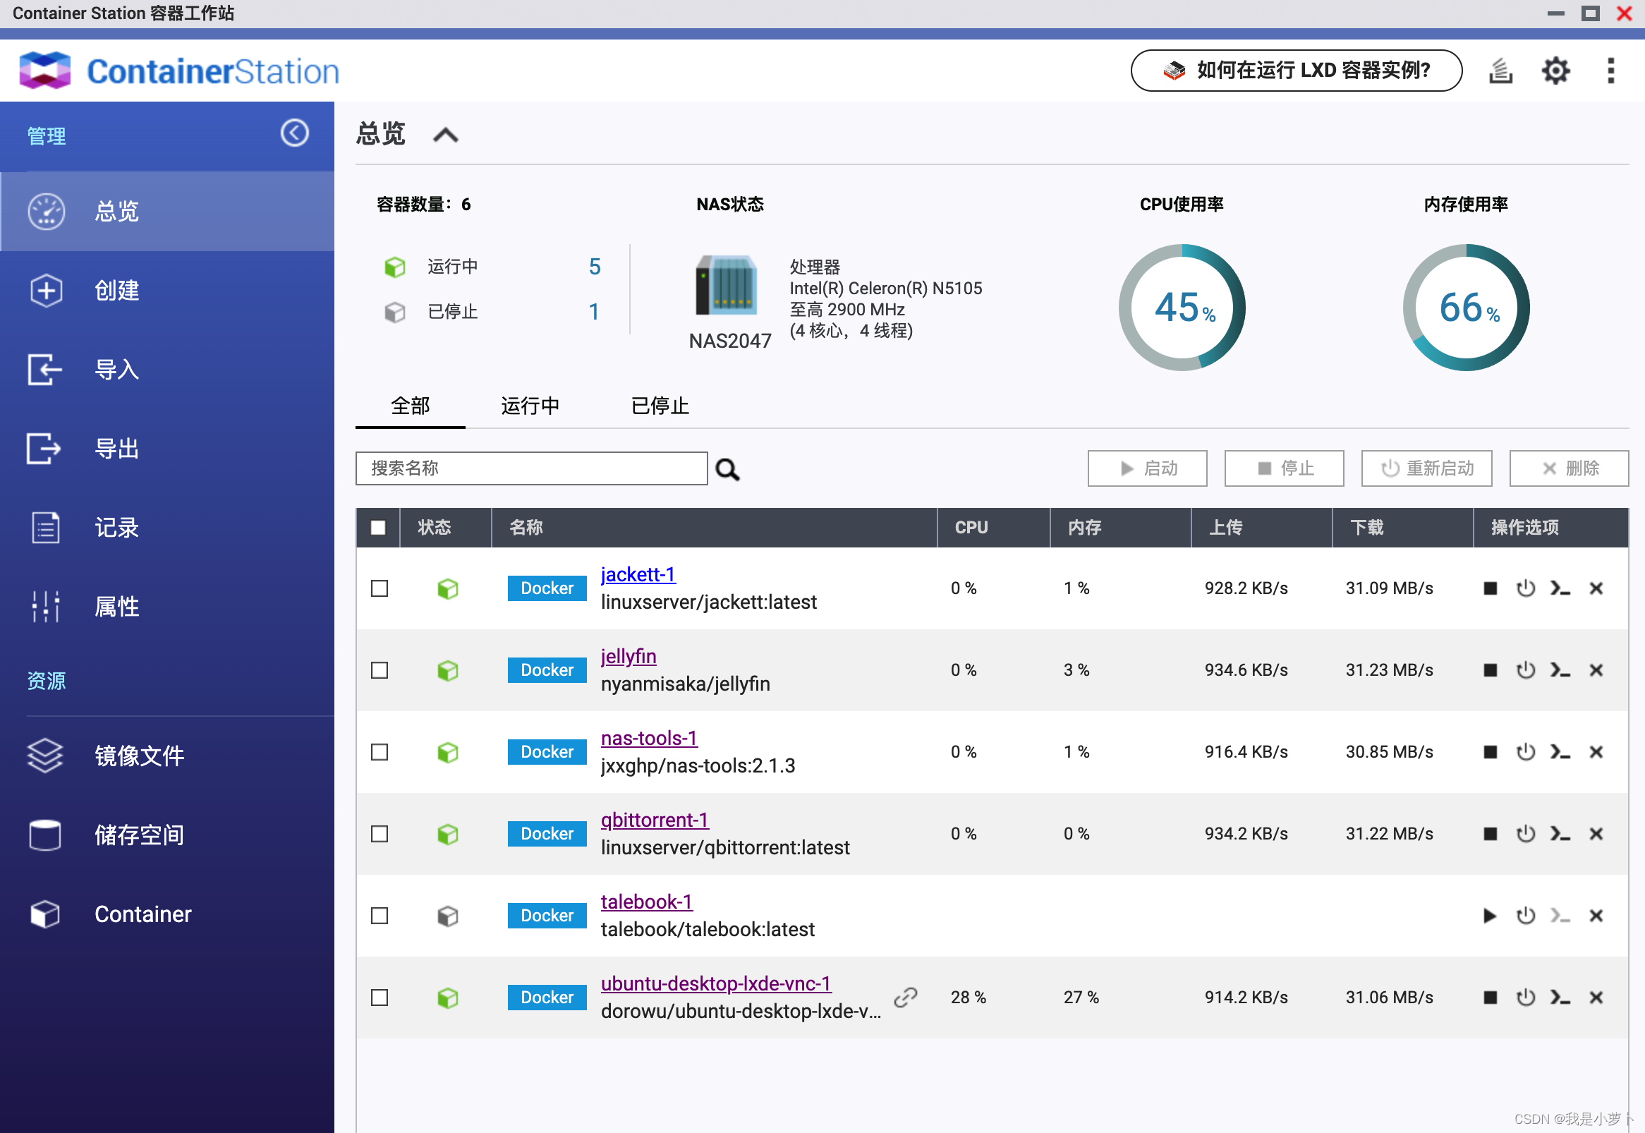This screenshot has width=1645, height=1133.
Task: Open the three-dot more options menu
Action: (1610, 71)
